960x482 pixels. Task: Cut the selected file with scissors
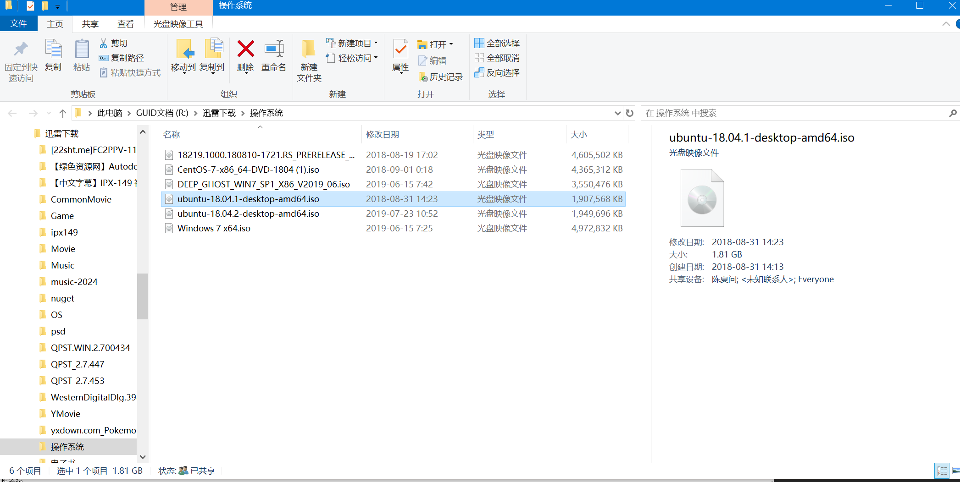[x=113, y=43]
